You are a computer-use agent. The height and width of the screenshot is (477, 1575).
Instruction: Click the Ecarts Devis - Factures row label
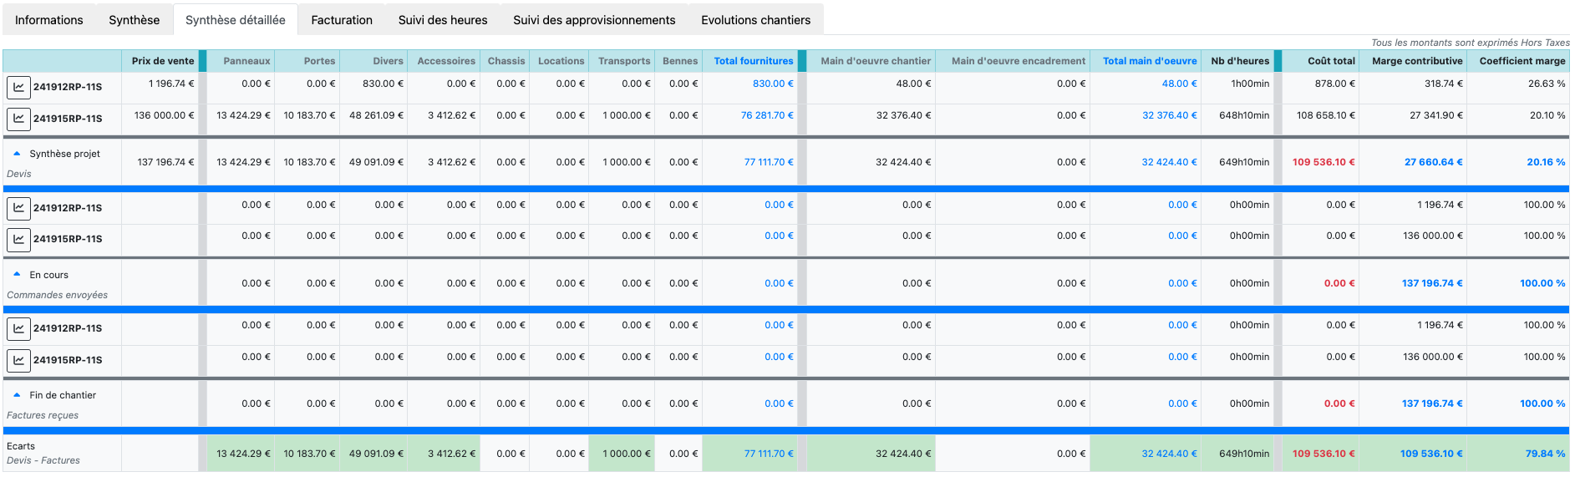pos(43,453)
